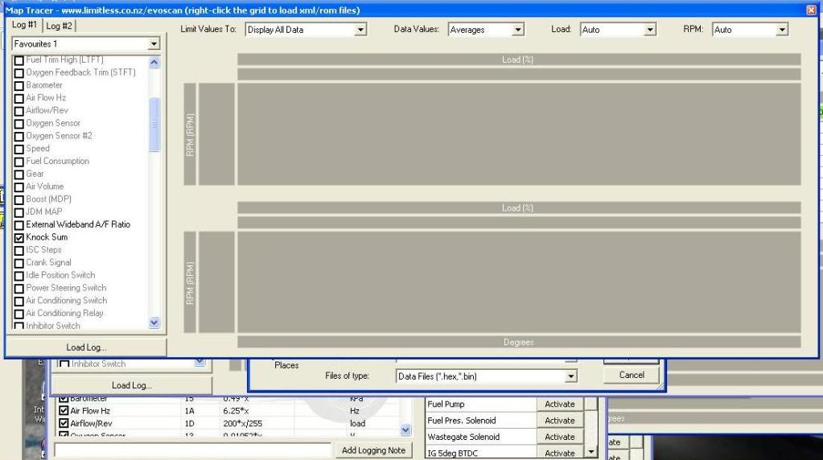The image size is (823, 460).
Task: Click the scroll up arrow in parameter list
Action: 154,63
